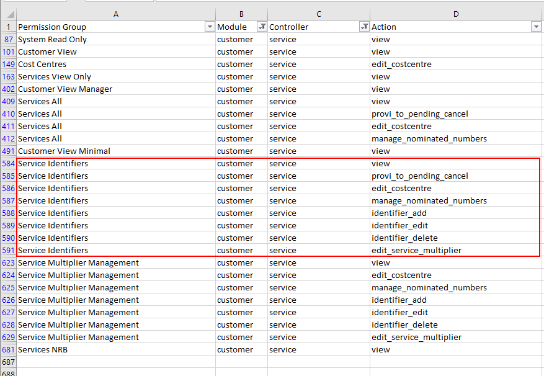Select the 'Cost Centres' permission group cell
The width and height of the screenshot is (544, 376).
click(x=42, y=64)
